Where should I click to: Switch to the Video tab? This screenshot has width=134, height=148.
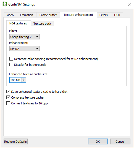click(10, 15)
